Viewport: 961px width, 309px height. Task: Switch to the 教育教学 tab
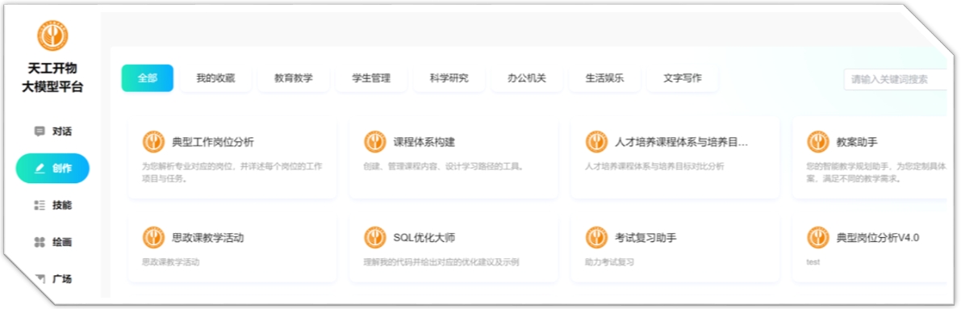(294, 78)
